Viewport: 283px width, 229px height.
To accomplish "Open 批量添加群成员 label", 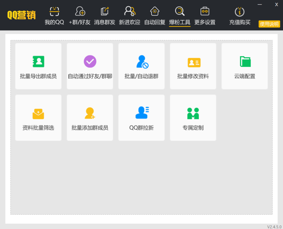I will 90,128.
